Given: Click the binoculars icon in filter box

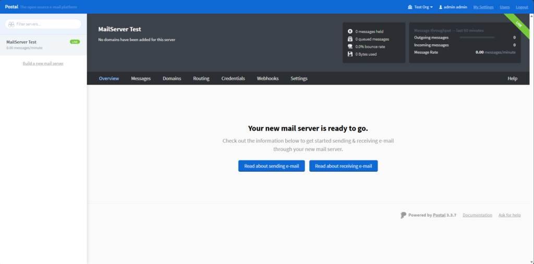Looking at the screenshot, I should pyautogui.click(x=11, y=24).
